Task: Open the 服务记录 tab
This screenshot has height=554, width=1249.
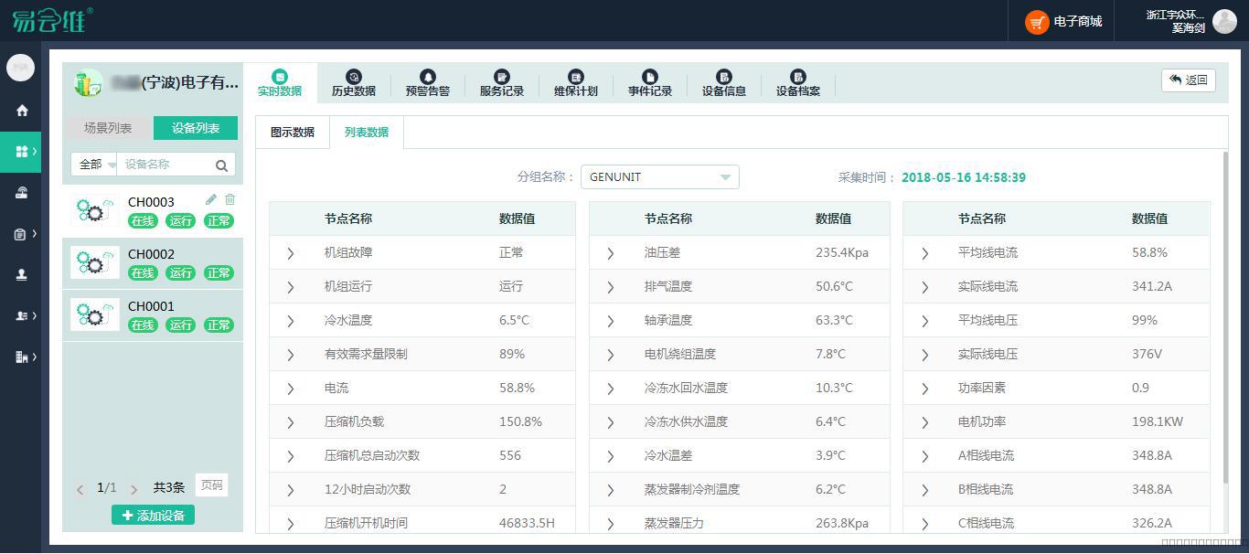Action: point(502,82)
